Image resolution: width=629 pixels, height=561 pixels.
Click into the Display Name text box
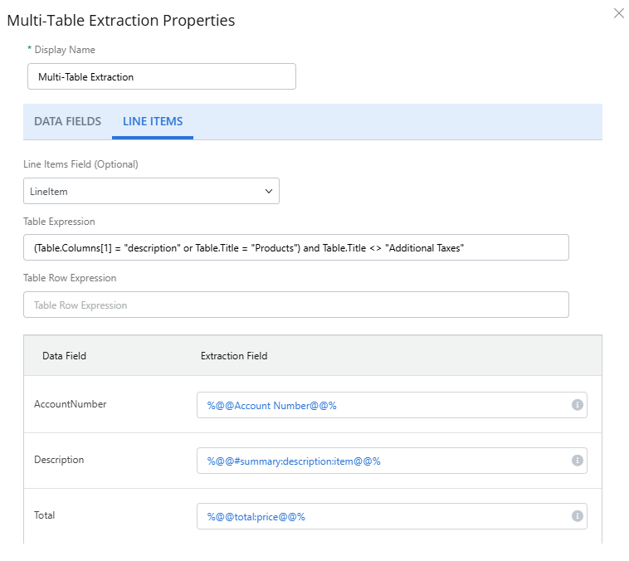click(x=161, y=76)
